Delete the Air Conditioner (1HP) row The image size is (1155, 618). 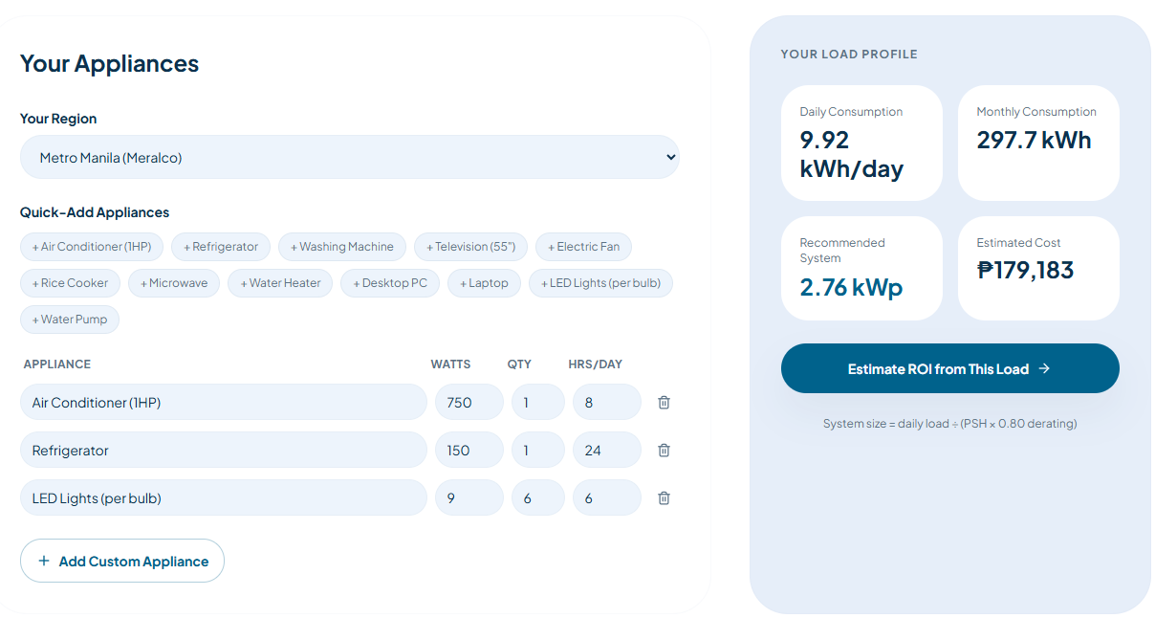[664, 403]
